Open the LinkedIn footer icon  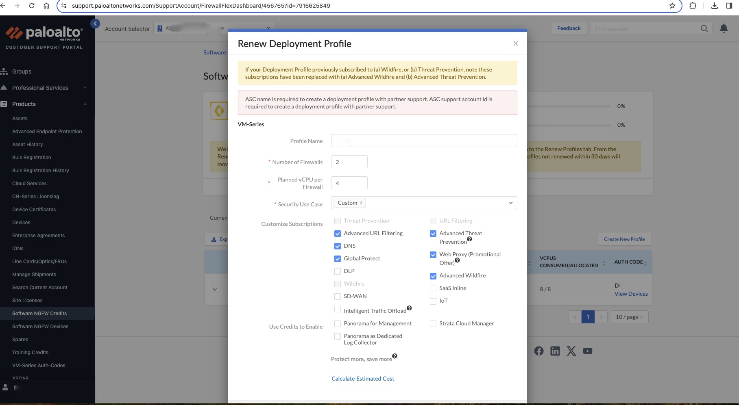pos(555,351)
